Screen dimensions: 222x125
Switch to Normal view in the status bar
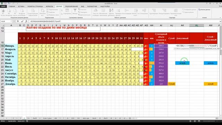pos(190,121)
